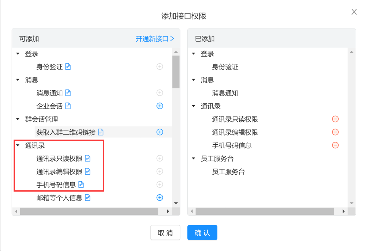366x251 pixels.
Task: Collapse 通讯录 group in the 已添加 panel
Action: tap(194, 106)
